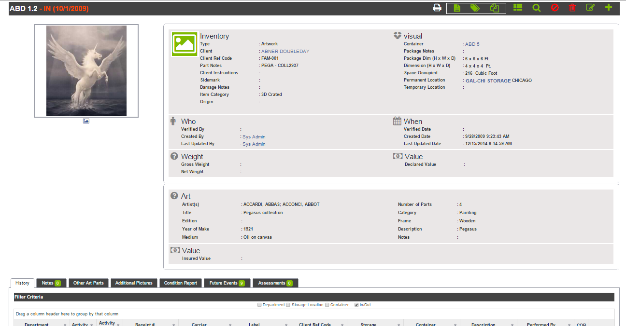Open the Future Events tab

227,283
